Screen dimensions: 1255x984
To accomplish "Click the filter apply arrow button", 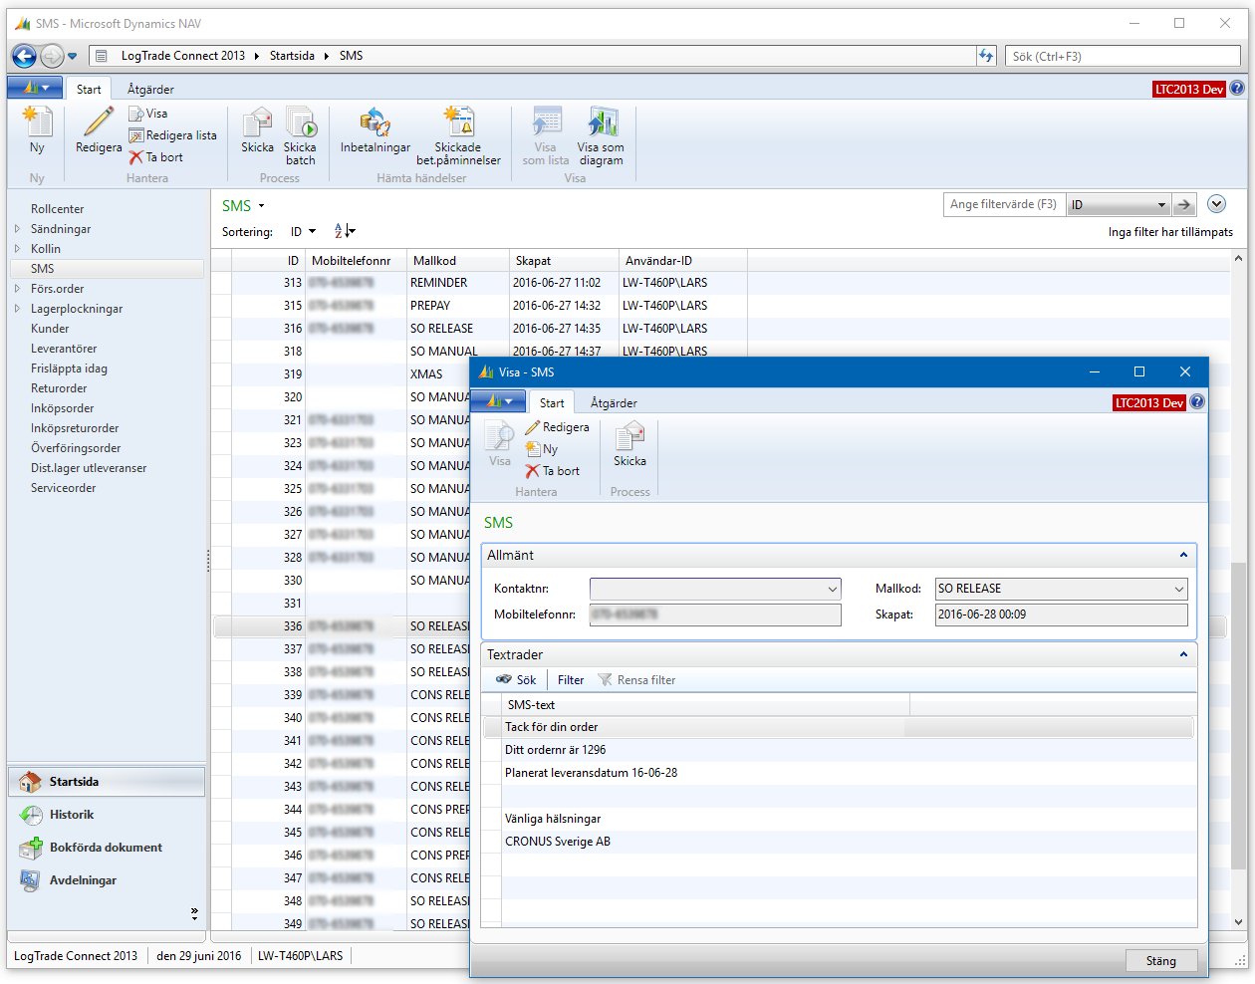I will coord(1183,205).
